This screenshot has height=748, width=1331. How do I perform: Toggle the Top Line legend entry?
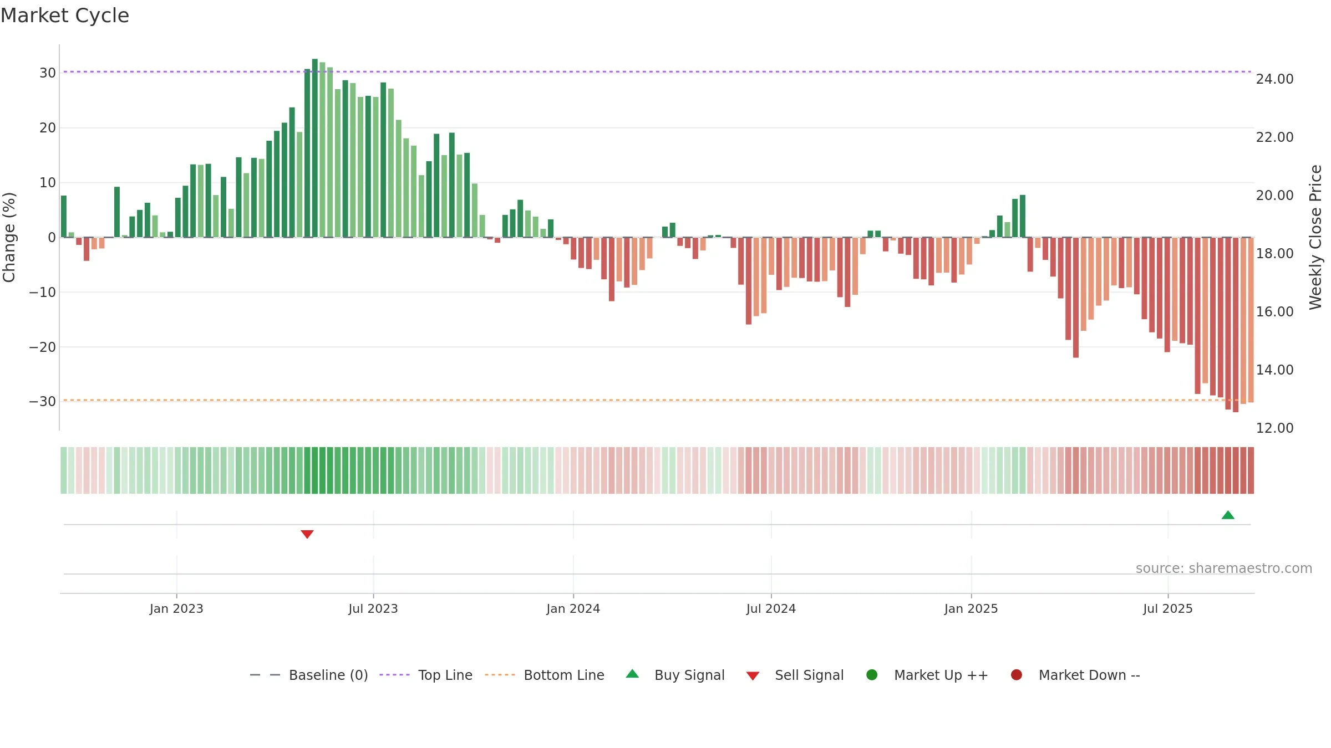pyautogui.click(x=426, y=675)
